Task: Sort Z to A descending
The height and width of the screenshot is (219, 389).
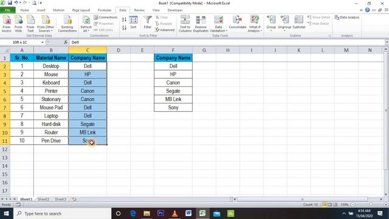Action: [124, 27]
